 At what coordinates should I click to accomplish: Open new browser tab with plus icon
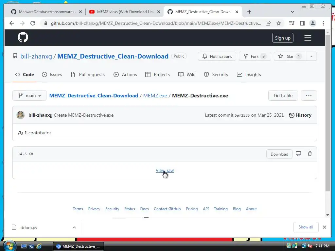point(249,12)
